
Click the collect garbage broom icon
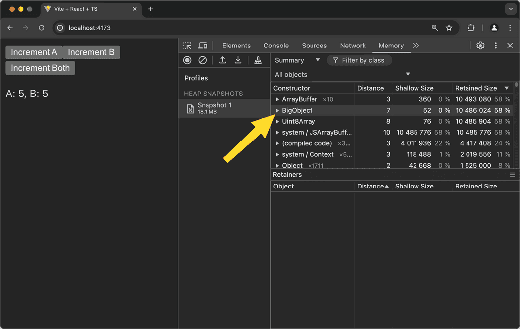click(258, 60)
